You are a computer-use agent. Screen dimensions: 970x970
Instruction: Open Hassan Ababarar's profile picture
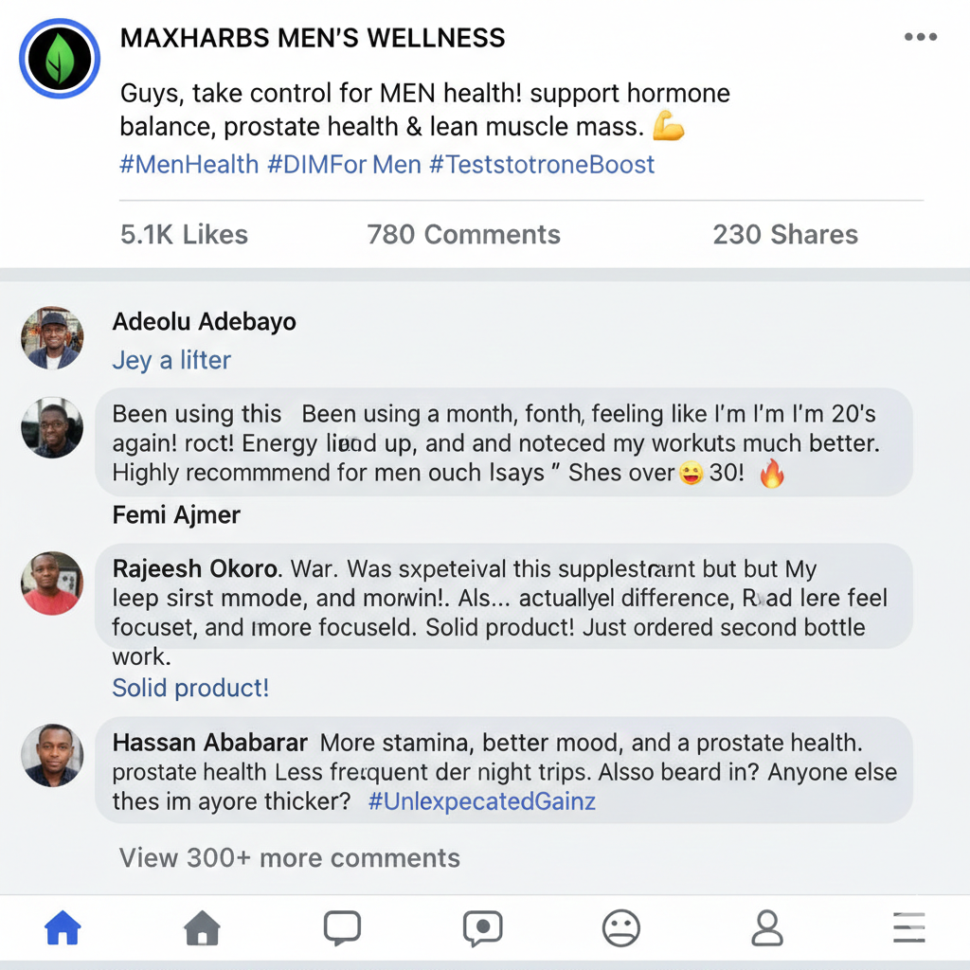point(52,755)
